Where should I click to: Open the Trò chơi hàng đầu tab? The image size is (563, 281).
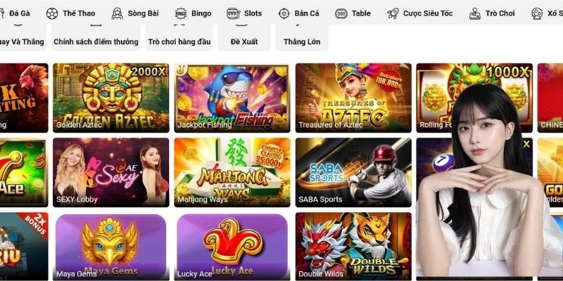pos(179,41)
